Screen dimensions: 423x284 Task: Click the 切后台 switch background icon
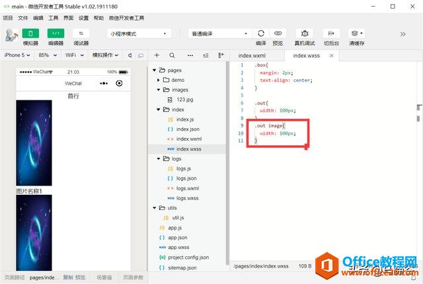coord(331,33)
